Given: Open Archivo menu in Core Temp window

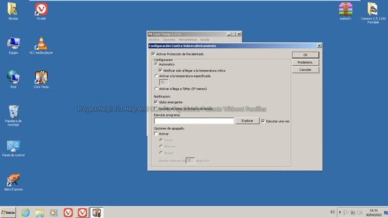Looking at the screenshot, I should 154,39.
